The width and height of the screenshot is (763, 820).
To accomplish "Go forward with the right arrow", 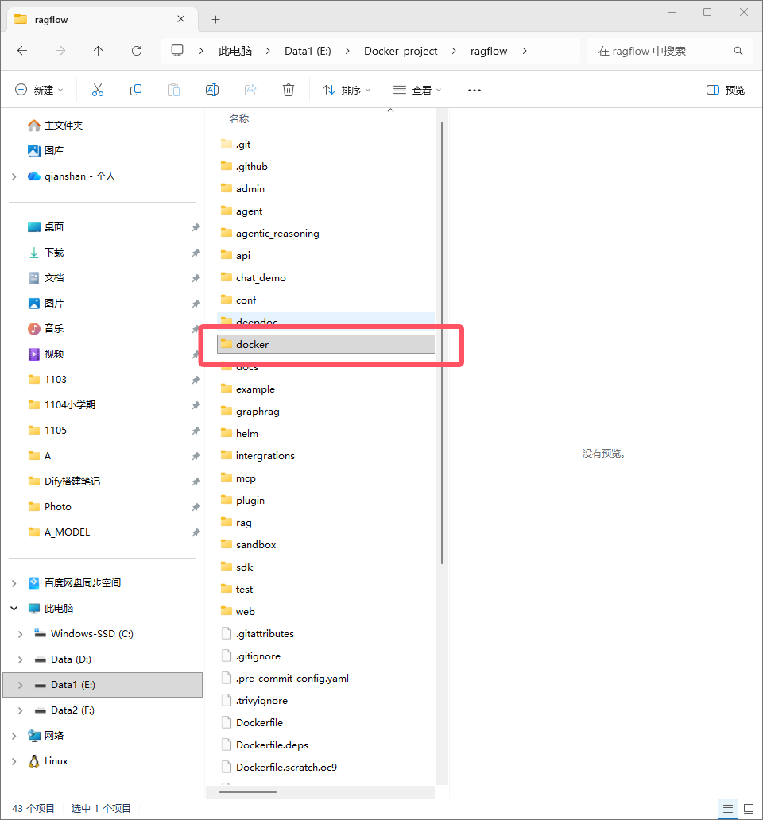I will pyautogui.click(x=60, y=51).
